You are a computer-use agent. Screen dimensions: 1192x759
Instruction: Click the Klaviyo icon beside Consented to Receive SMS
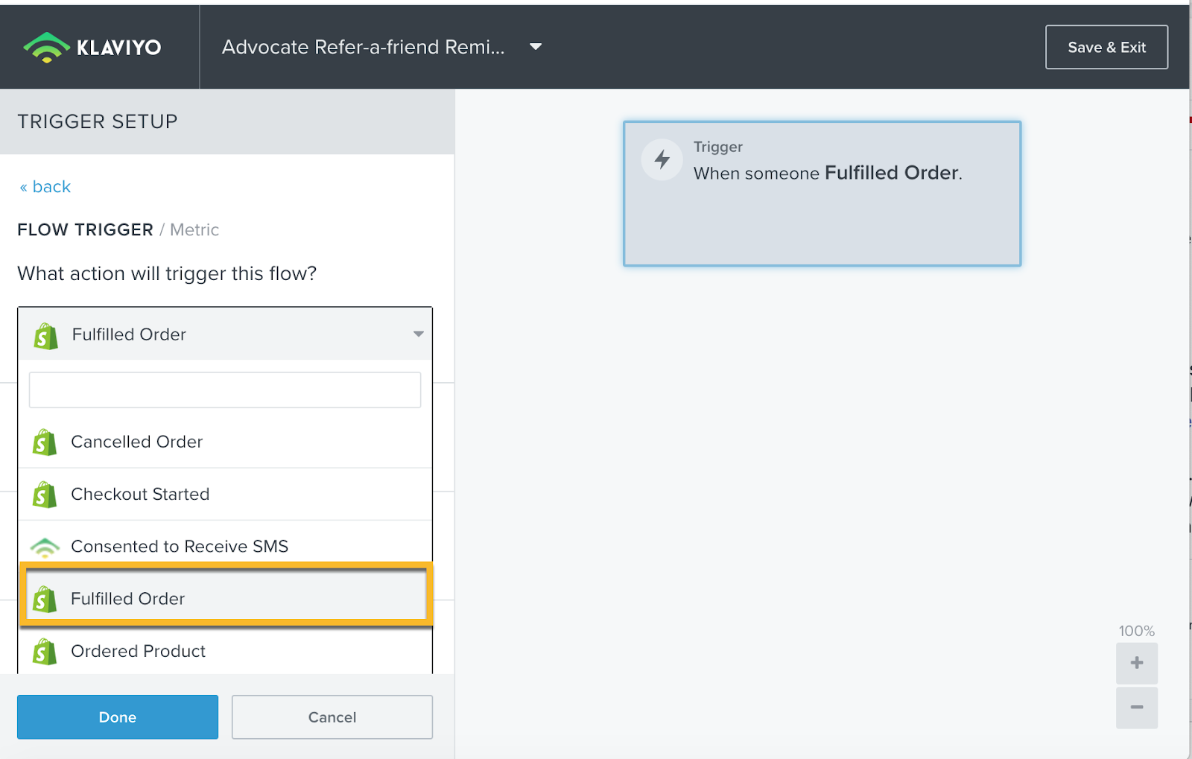[x=45, y=547]
